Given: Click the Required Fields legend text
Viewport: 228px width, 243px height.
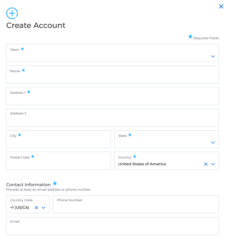Looking at the screenshot, I should (206, 38).
